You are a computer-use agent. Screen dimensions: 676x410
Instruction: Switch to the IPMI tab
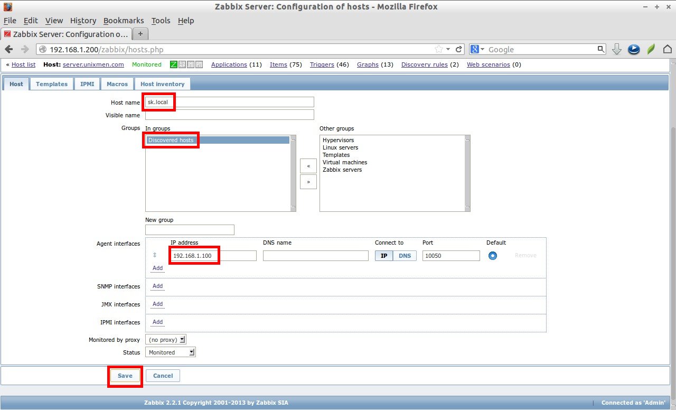pos(87,84)
